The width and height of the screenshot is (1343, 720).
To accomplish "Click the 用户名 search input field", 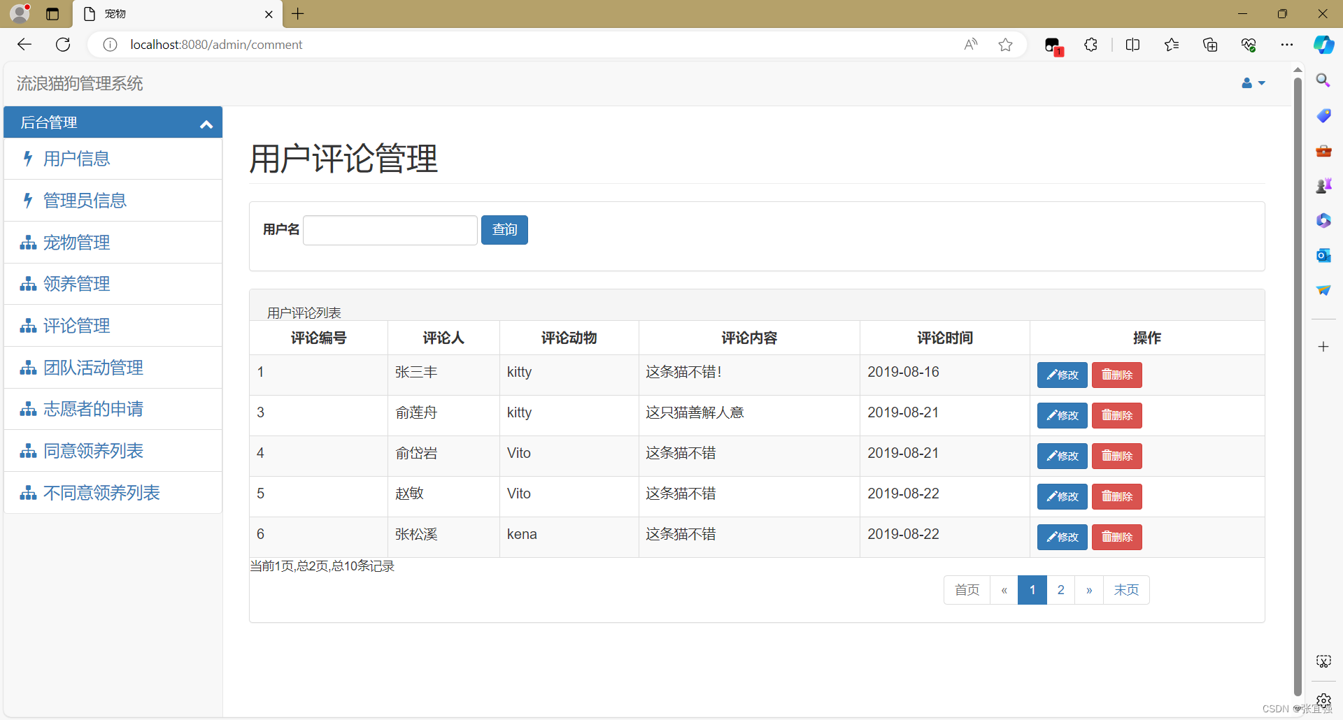I will 390,230.
